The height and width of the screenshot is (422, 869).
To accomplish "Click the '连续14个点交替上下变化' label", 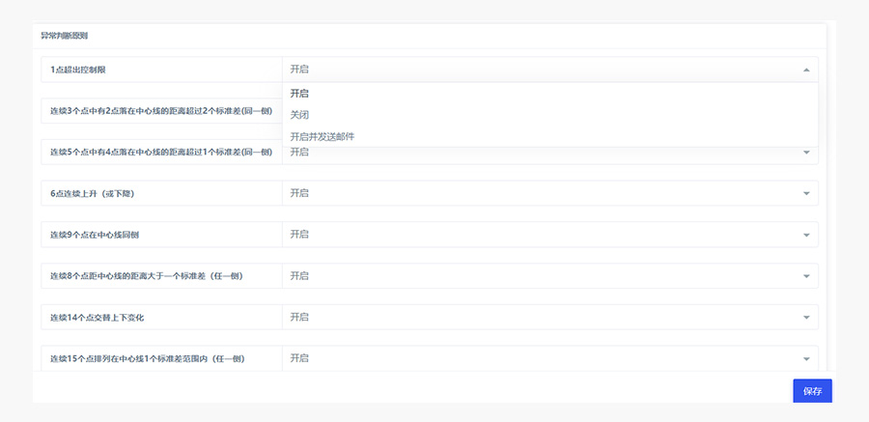I will click(x=102, y=318).
